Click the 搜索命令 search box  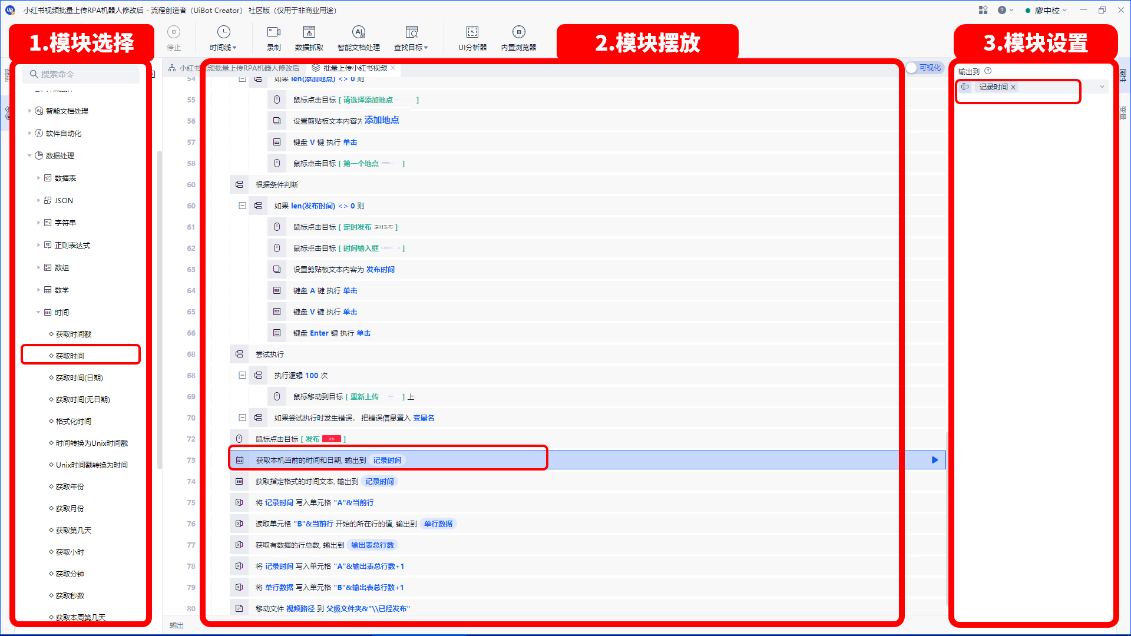(81, 74)
